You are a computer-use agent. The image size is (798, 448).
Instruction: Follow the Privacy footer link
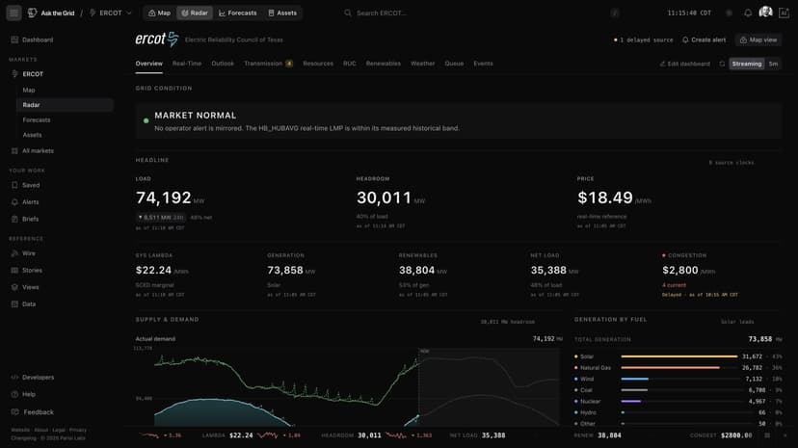click(78, 431)
